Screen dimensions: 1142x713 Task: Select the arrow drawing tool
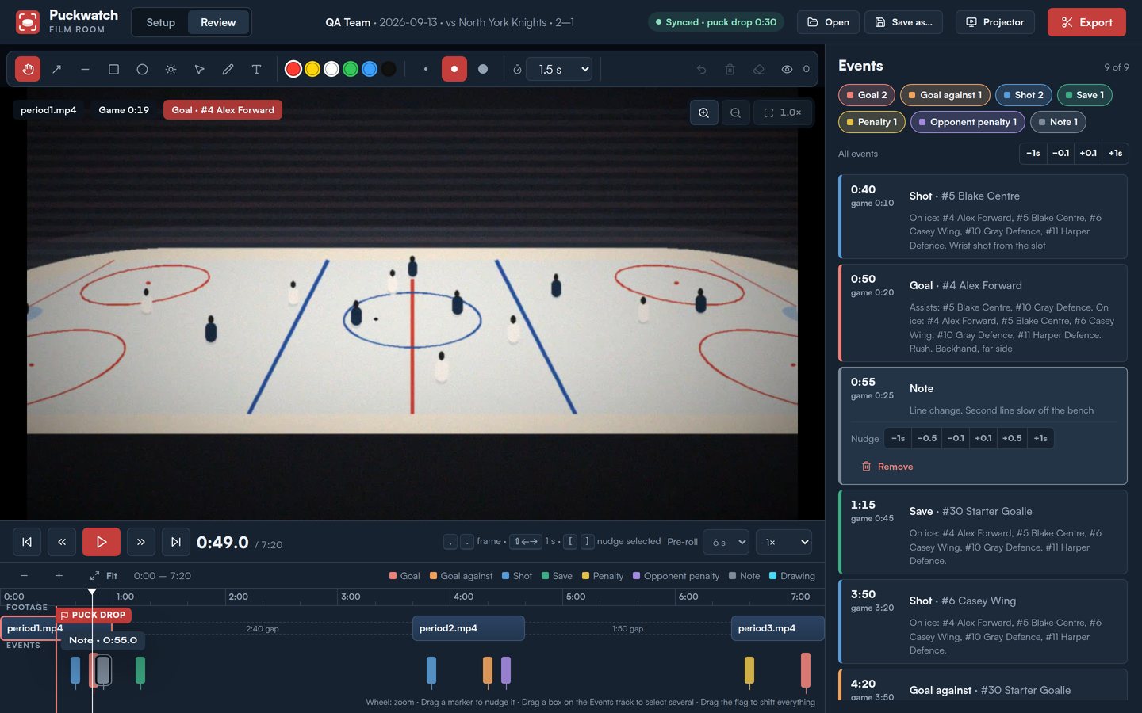[x=56, y=70]
